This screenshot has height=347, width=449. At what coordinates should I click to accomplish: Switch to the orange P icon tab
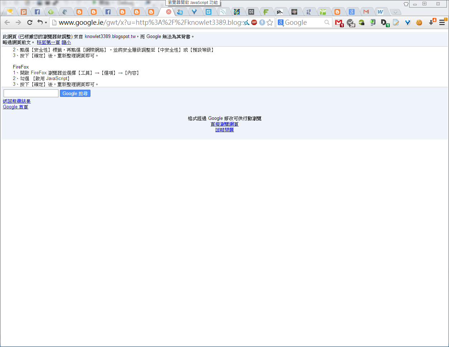pyautogui.click(x=24, y=12)
